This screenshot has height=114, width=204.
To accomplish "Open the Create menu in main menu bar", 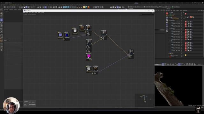I will 7,5.
